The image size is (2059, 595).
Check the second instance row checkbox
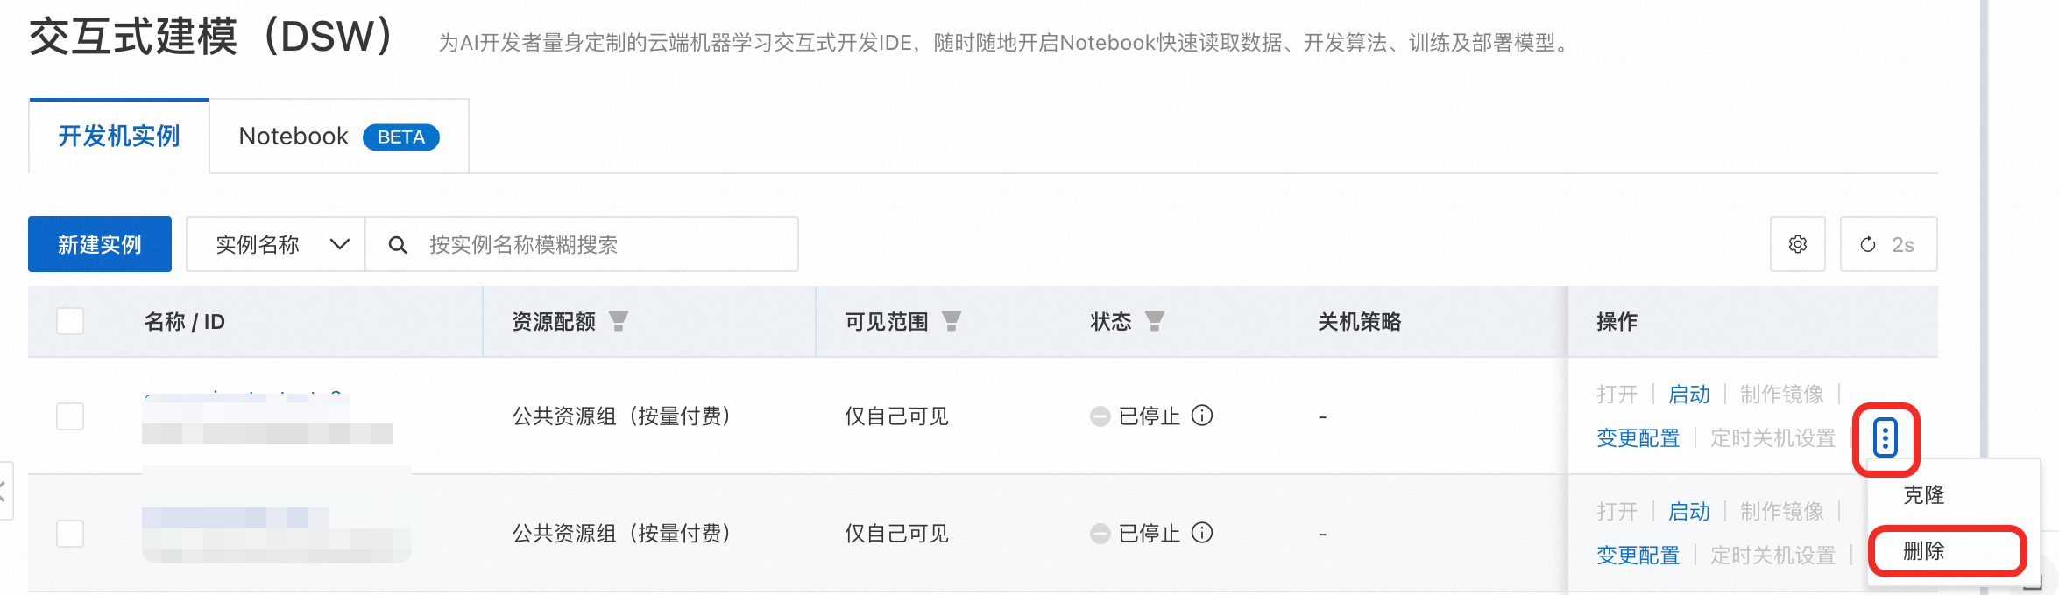point(70,534)
